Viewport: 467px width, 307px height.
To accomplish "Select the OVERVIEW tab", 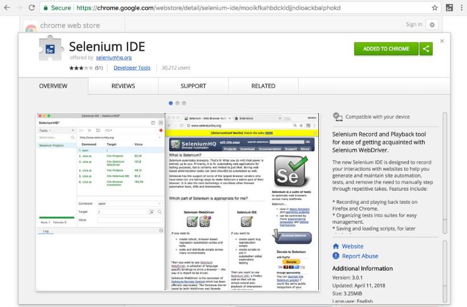I will [54, 86].
